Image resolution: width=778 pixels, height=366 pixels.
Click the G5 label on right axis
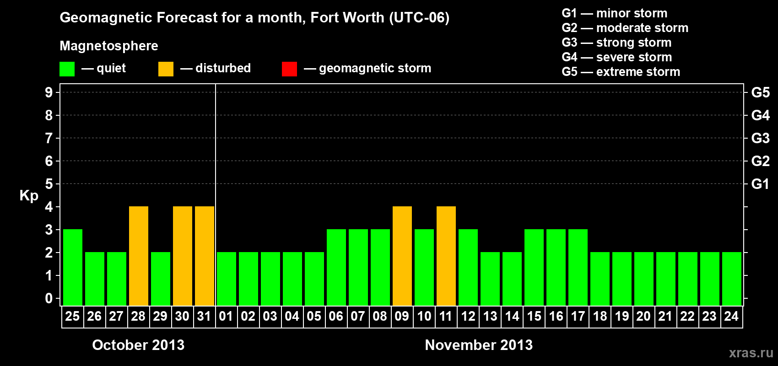761,92
